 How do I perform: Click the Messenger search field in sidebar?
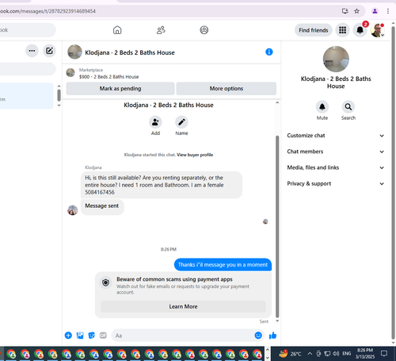point(28,69)
